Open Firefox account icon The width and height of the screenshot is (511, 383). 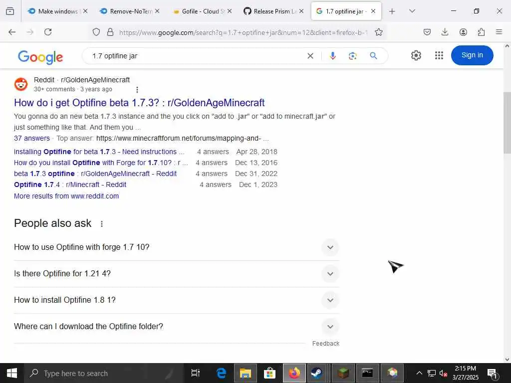(x=463, y=32)
